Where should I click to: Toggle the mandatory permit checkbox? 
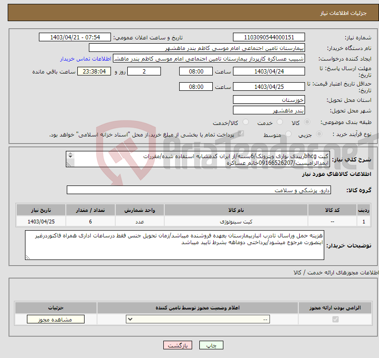pos(335,320)
